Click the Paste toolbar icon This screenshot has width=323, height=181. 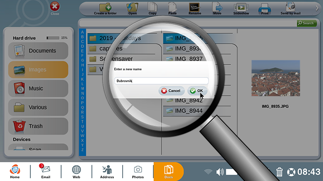172,9
